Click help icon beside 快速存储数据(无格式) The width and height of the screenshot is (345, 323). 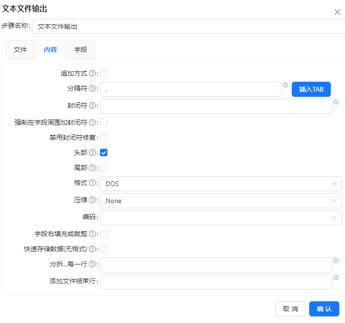click(92, 249)
